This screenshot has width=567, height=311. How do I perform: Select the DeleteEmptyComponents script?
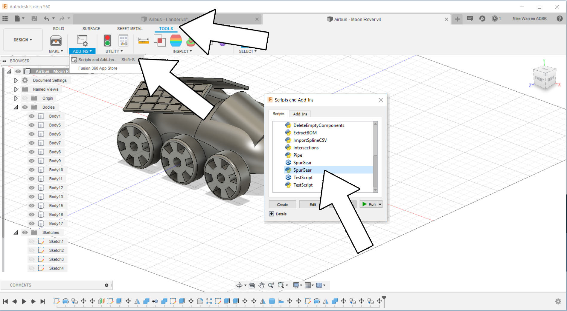pyautogui.click(x=318, y=125)
